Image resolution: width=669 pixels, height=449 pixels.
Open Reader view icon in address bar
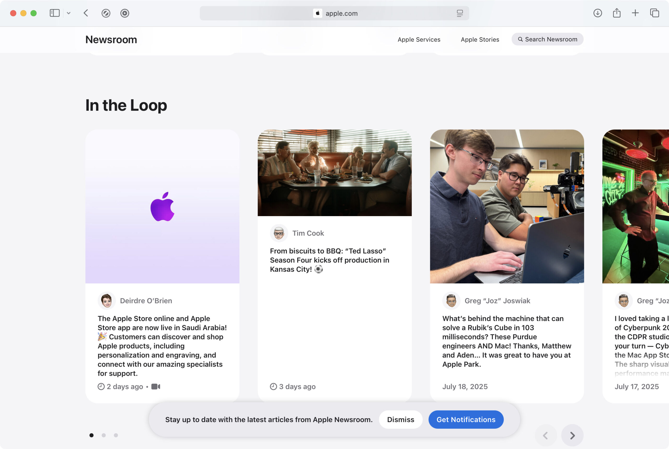[x=459, y=13]
